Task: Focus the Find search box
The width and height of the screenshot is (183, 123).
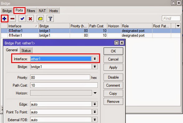Action: [171, 18]
